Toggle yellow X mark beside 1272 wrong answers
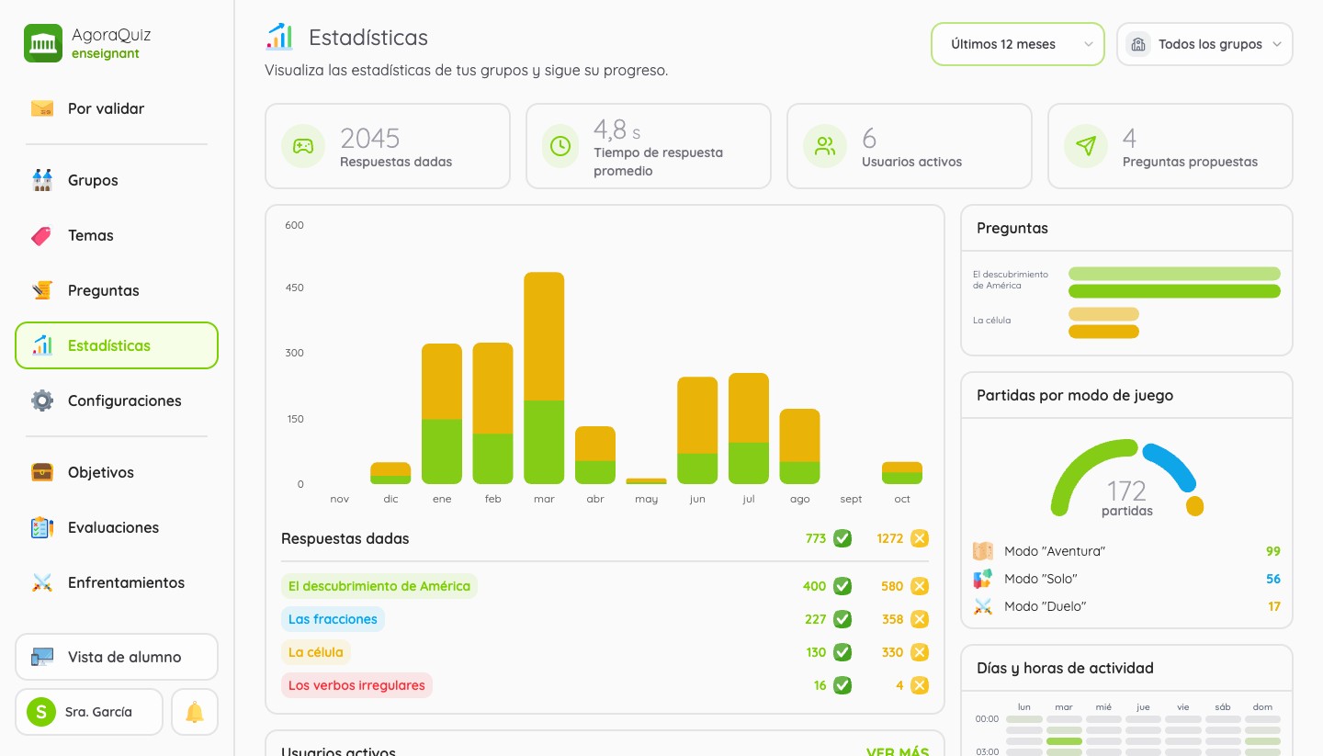 920,538
